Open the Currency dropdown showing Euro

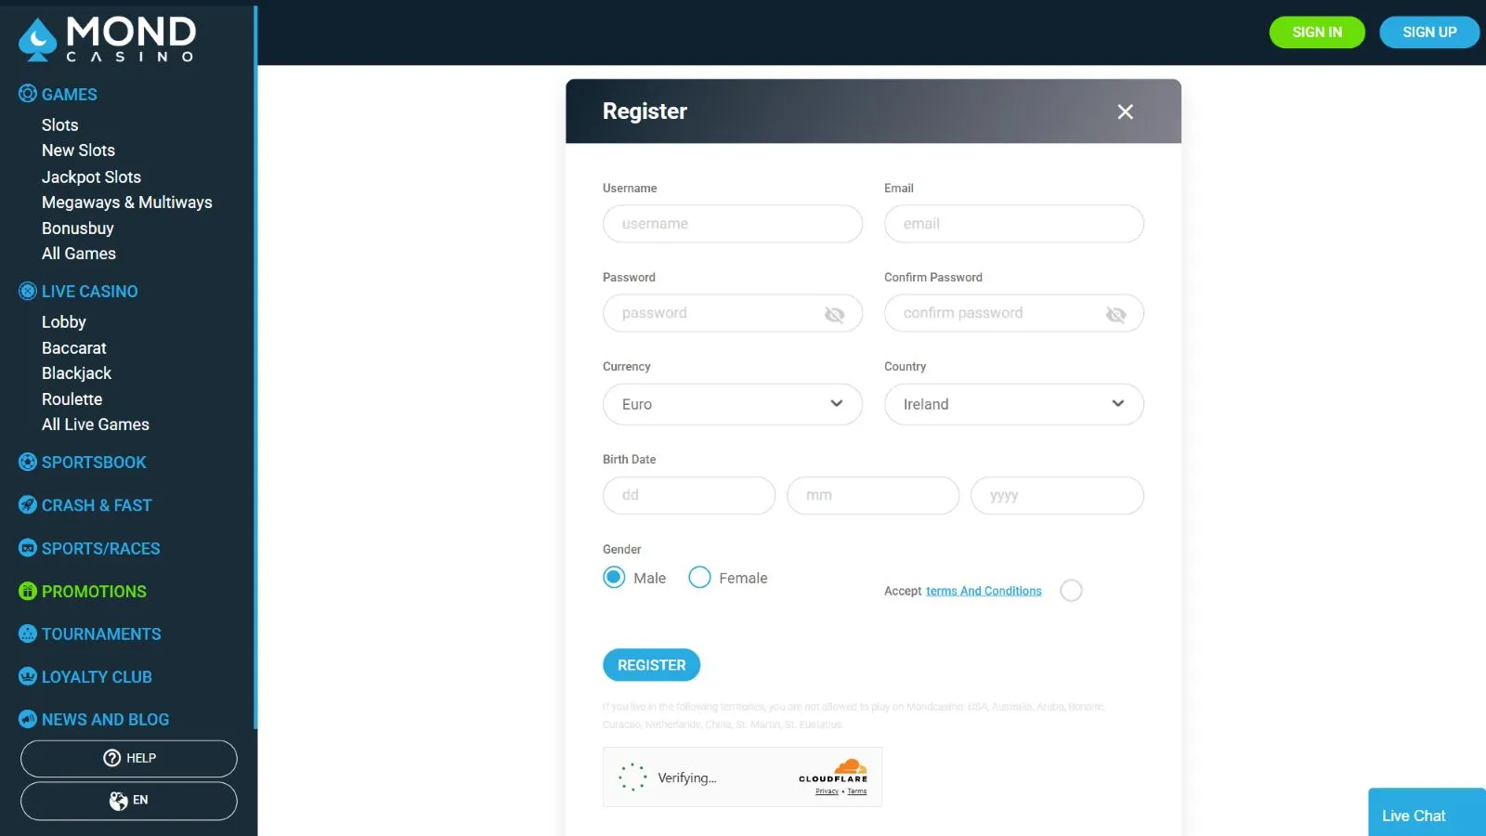[x=732, y=404]
